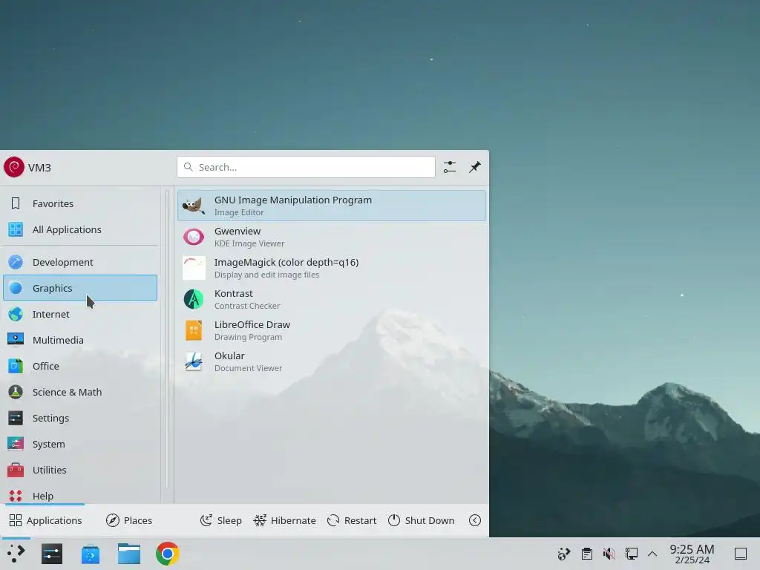This screenshot has height=570, width=760.
Task: Click the category list scrollbar
Action: [167, 339]
